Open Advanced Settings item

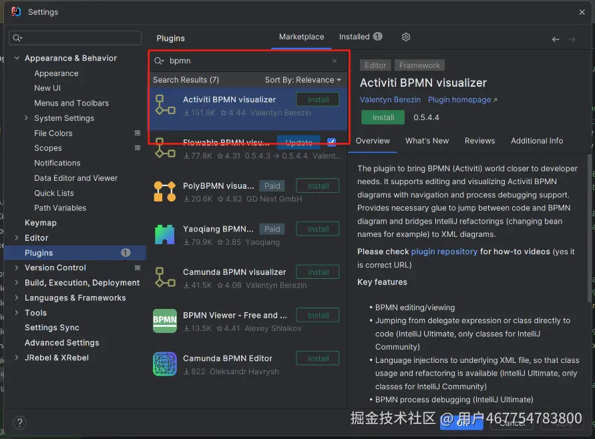coord(62,343)
